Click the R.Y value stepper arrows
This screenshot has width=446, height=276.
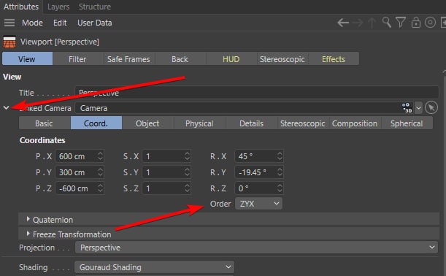280,172
